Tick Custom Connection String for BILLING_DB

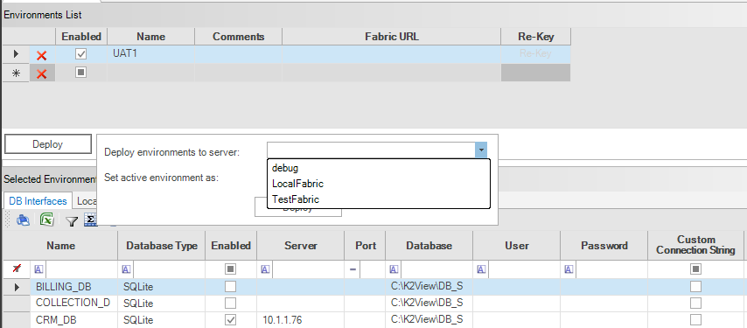tap(696, 287)
